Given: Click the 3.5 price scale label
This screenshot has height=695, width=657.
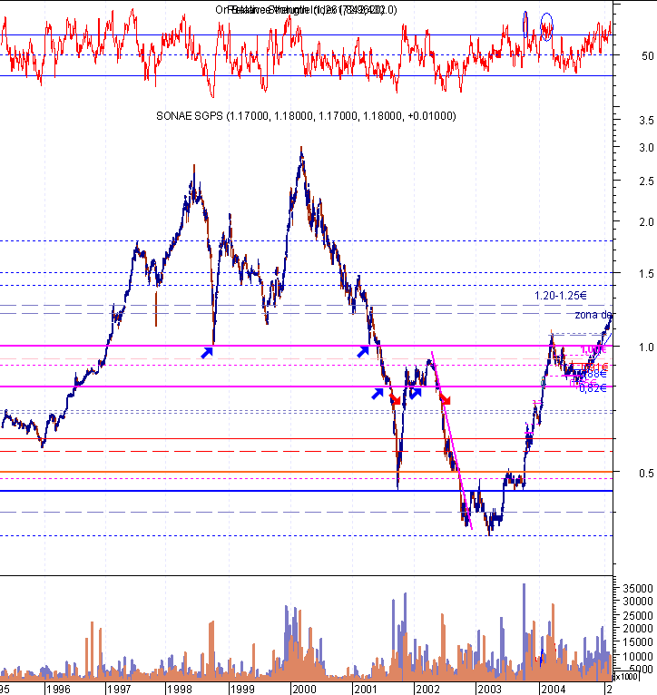Looking at the screenshot, I should tap(646, 121).
